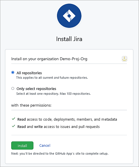Click 'Select at least one repository' description
The image size is (139, 167).
[53, 94]
